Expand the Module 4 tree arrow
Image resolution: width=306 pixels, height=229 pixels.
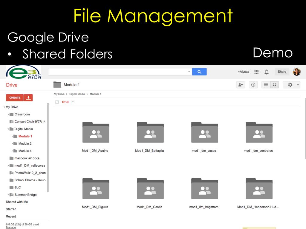pos(12,151)
